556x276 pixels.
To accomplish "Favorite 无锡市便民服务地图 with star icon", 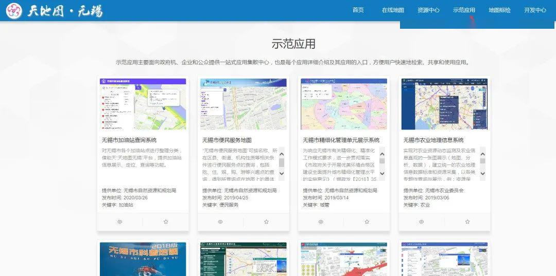I will coord(266,222).
